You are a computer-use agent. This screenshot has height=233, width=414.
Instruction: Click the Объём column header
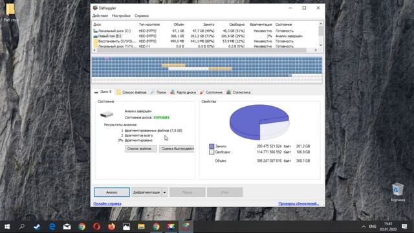(179, 25)
